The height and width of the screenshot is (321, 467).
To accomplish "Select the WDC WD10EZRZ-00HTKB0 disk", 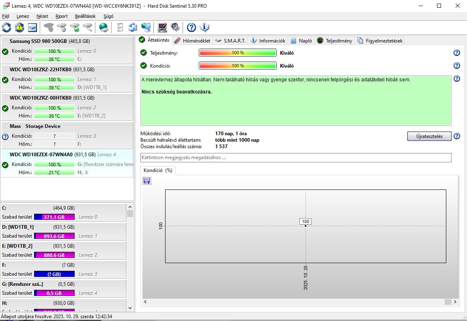I will pos(67,107).
